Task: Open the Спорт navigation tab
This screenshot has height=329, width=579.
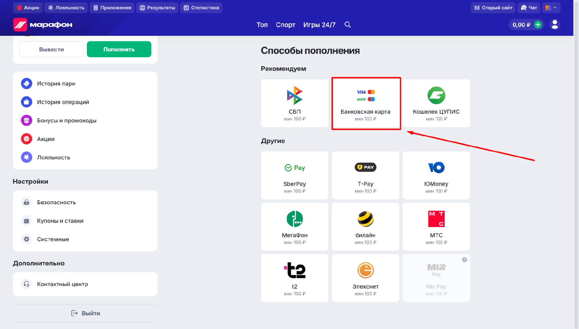Action: tap(286, 25)
